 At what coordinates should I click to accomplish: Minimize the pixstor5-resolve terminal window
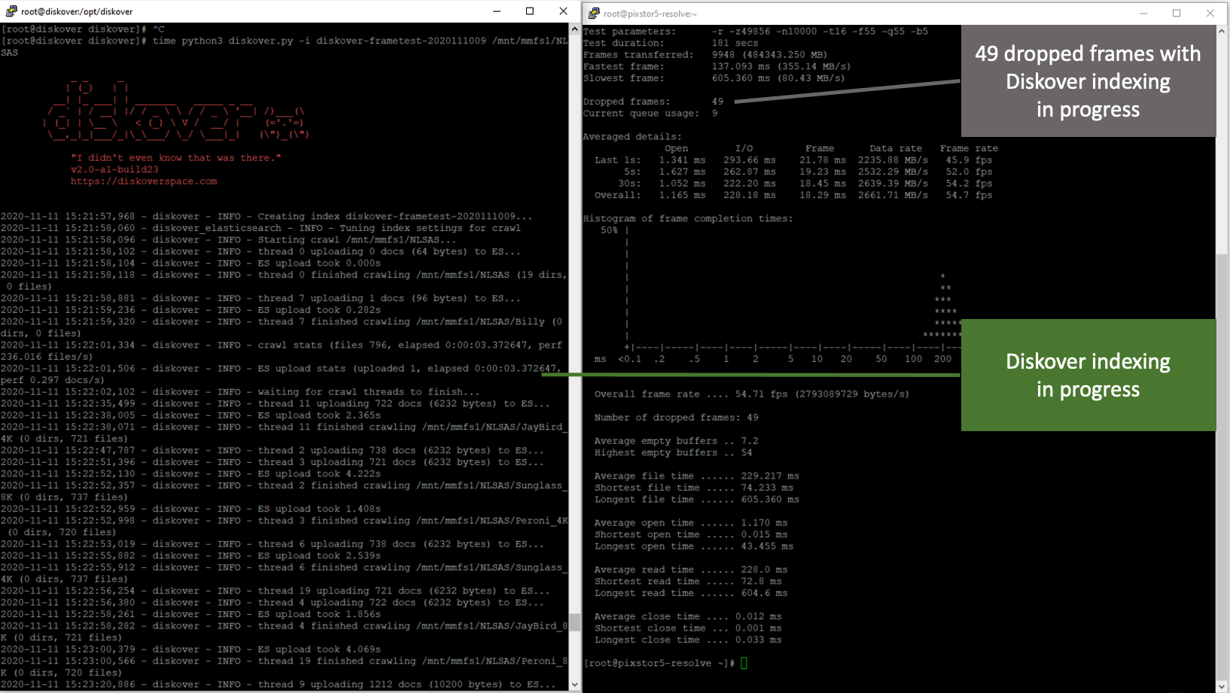1143,14
